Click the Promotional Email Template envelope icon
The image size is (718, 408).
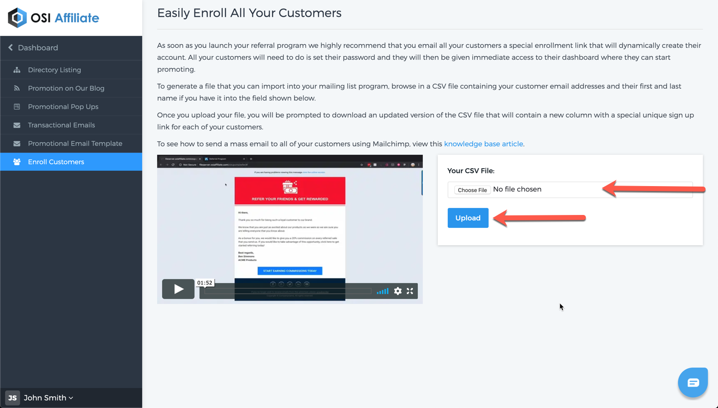click(x=17, y=144)
